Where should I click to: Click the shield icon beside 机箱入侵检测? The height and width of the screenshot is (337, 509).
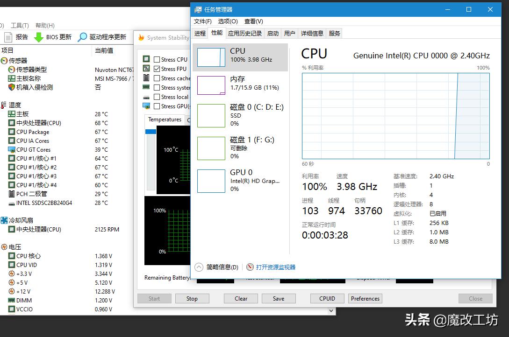tap(11, 86)
